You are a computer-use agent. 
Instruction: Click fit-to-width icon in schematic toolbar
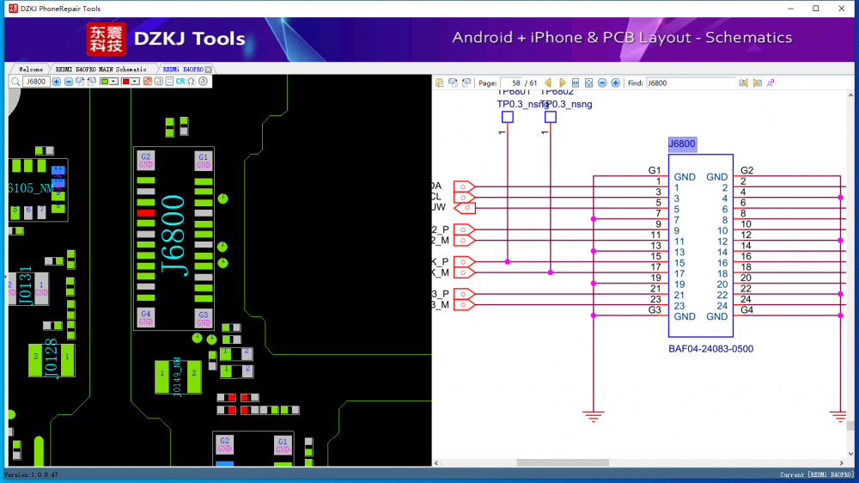pyautogui.click(x=576, y=83)
